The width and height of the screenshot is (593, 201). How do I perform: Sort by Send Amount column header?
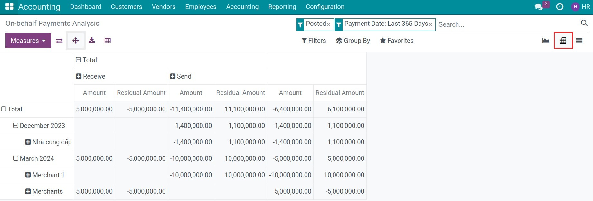click(191, 93)
